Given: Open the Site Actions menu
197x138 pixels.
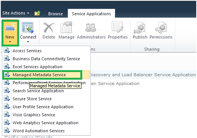Looking at the screenshot, I should [x=16, y=13].
